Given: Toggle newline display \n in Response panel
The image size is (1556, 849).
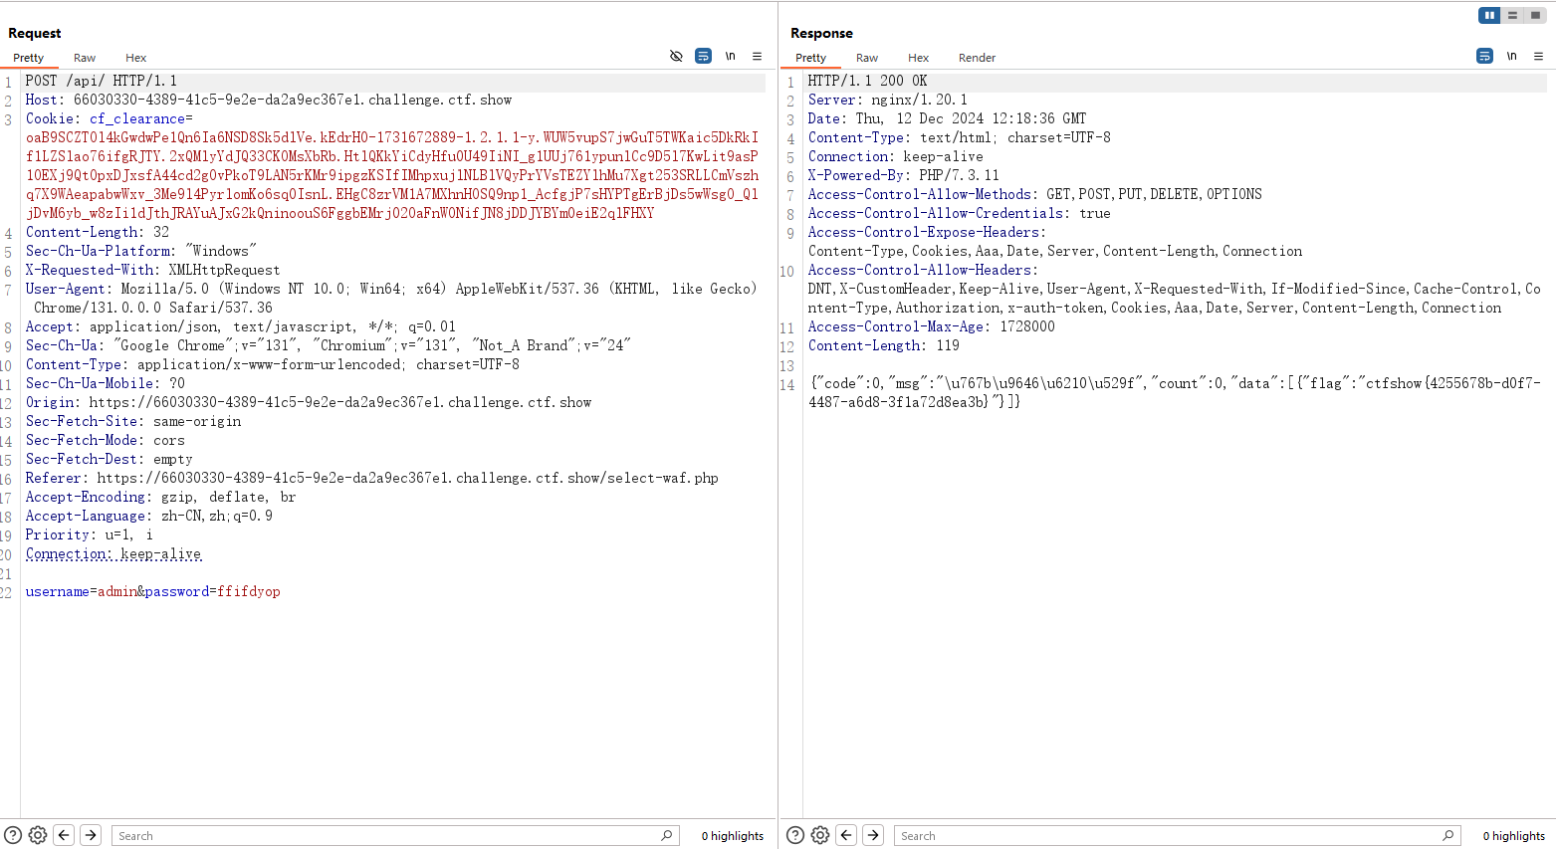Looking at the screenshot, I should tap(1511, 57).
